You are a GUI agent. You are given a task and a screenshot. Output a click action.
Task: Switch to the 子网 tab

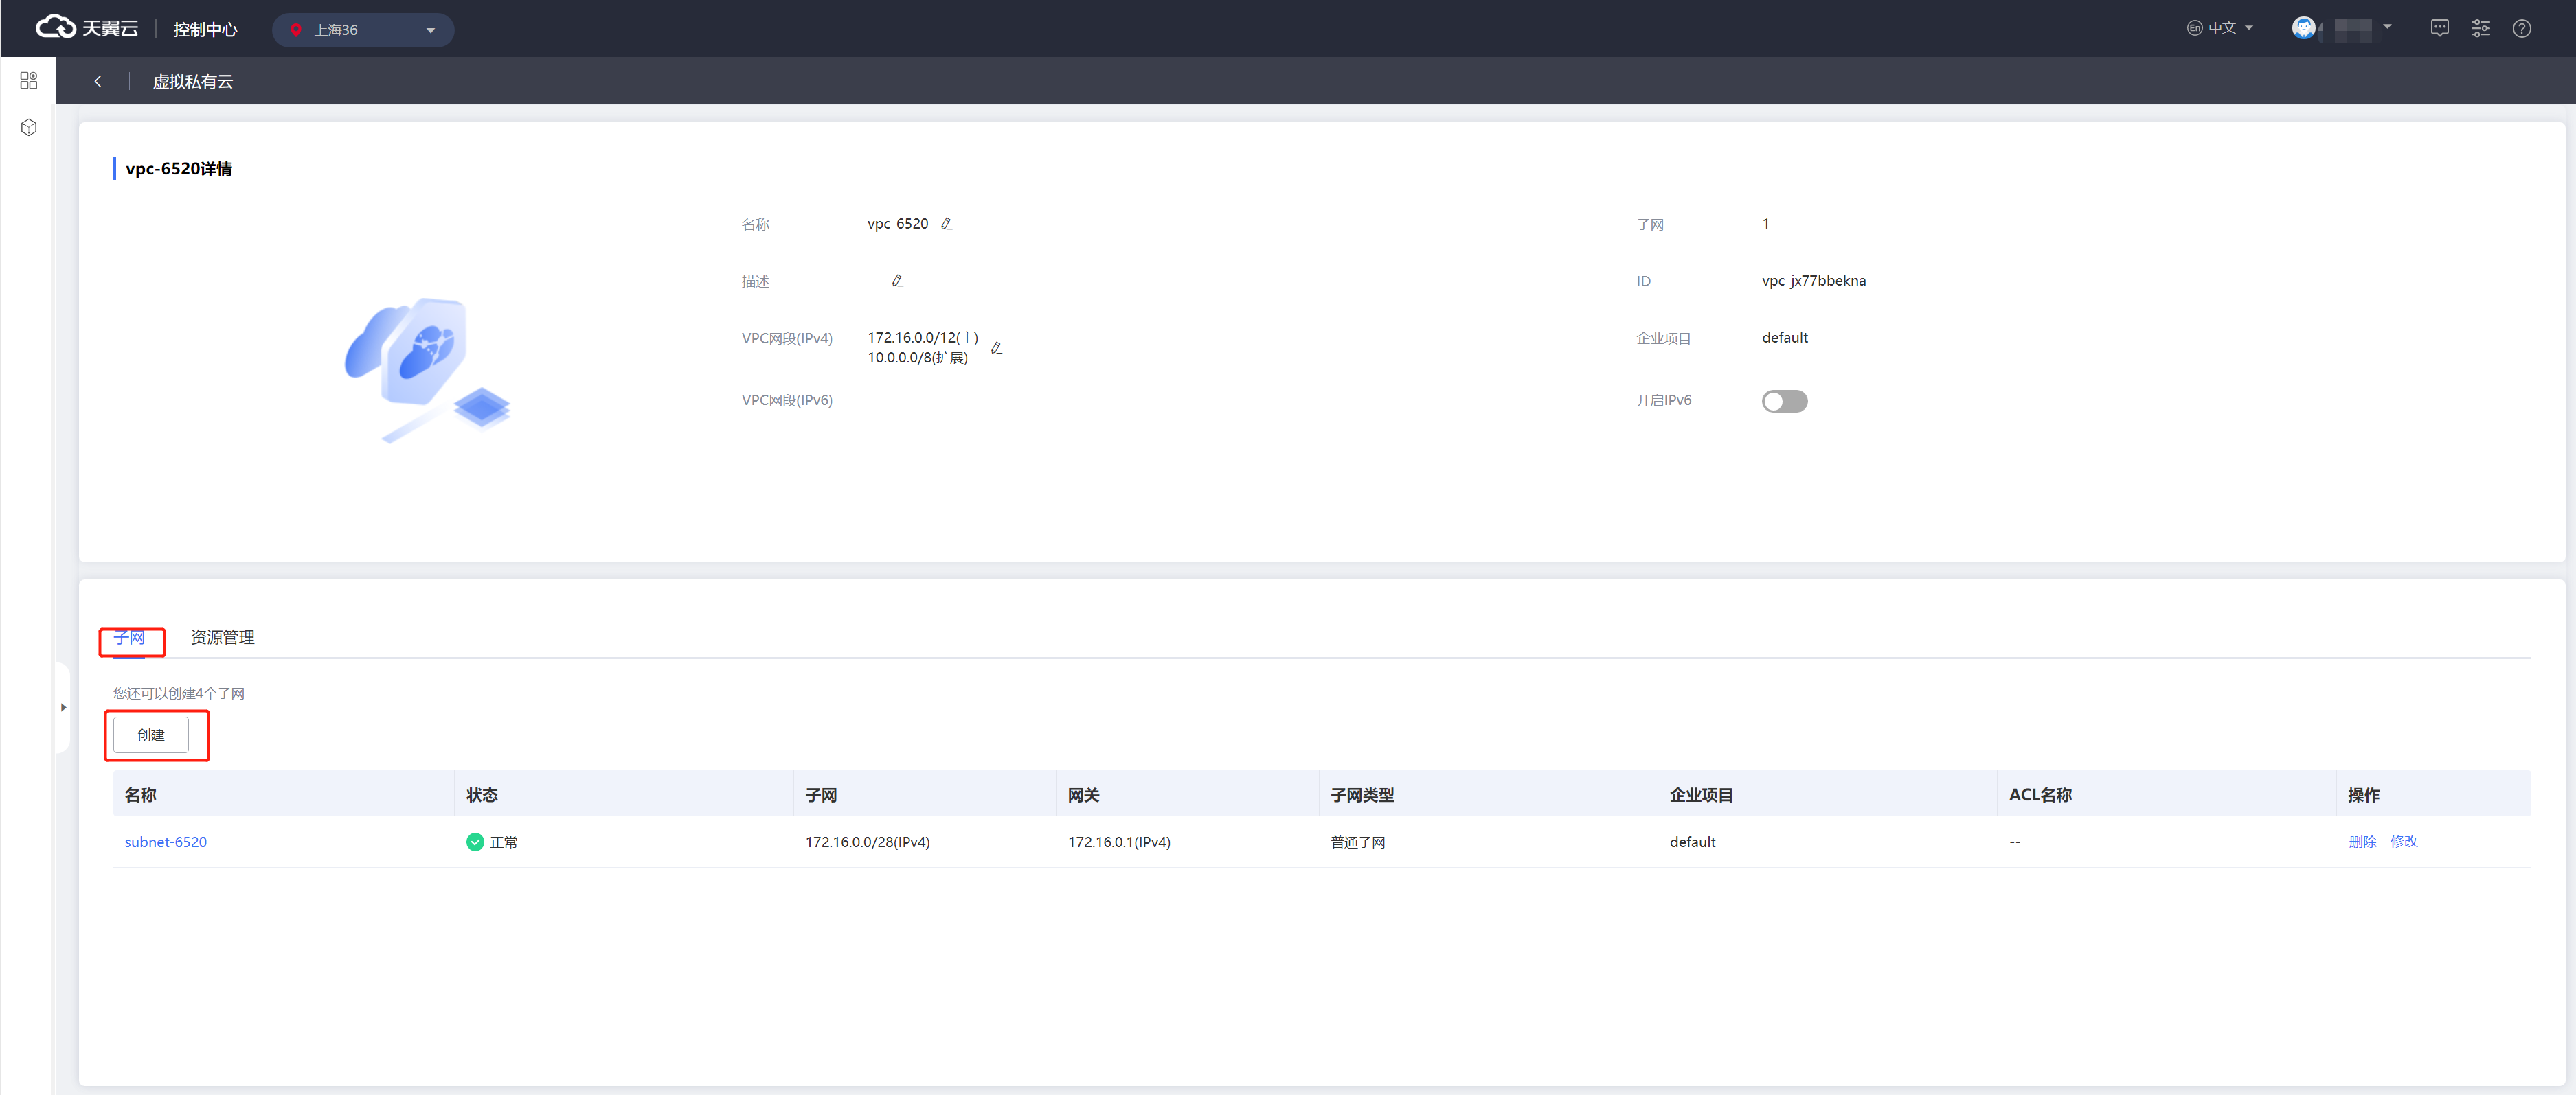coord(129,637)
